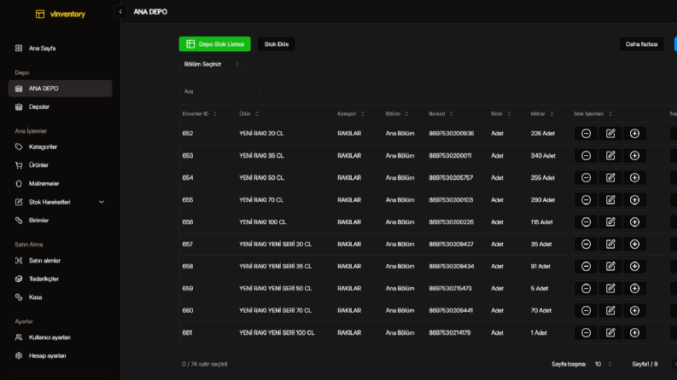Open the Bölüm Seçiniz dropdown
Image resolution: width=677 pixels, height=380 pixels.
coord(212,64)
